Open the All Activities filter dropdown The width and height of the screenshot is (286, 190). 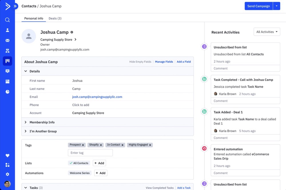point(267,32)
